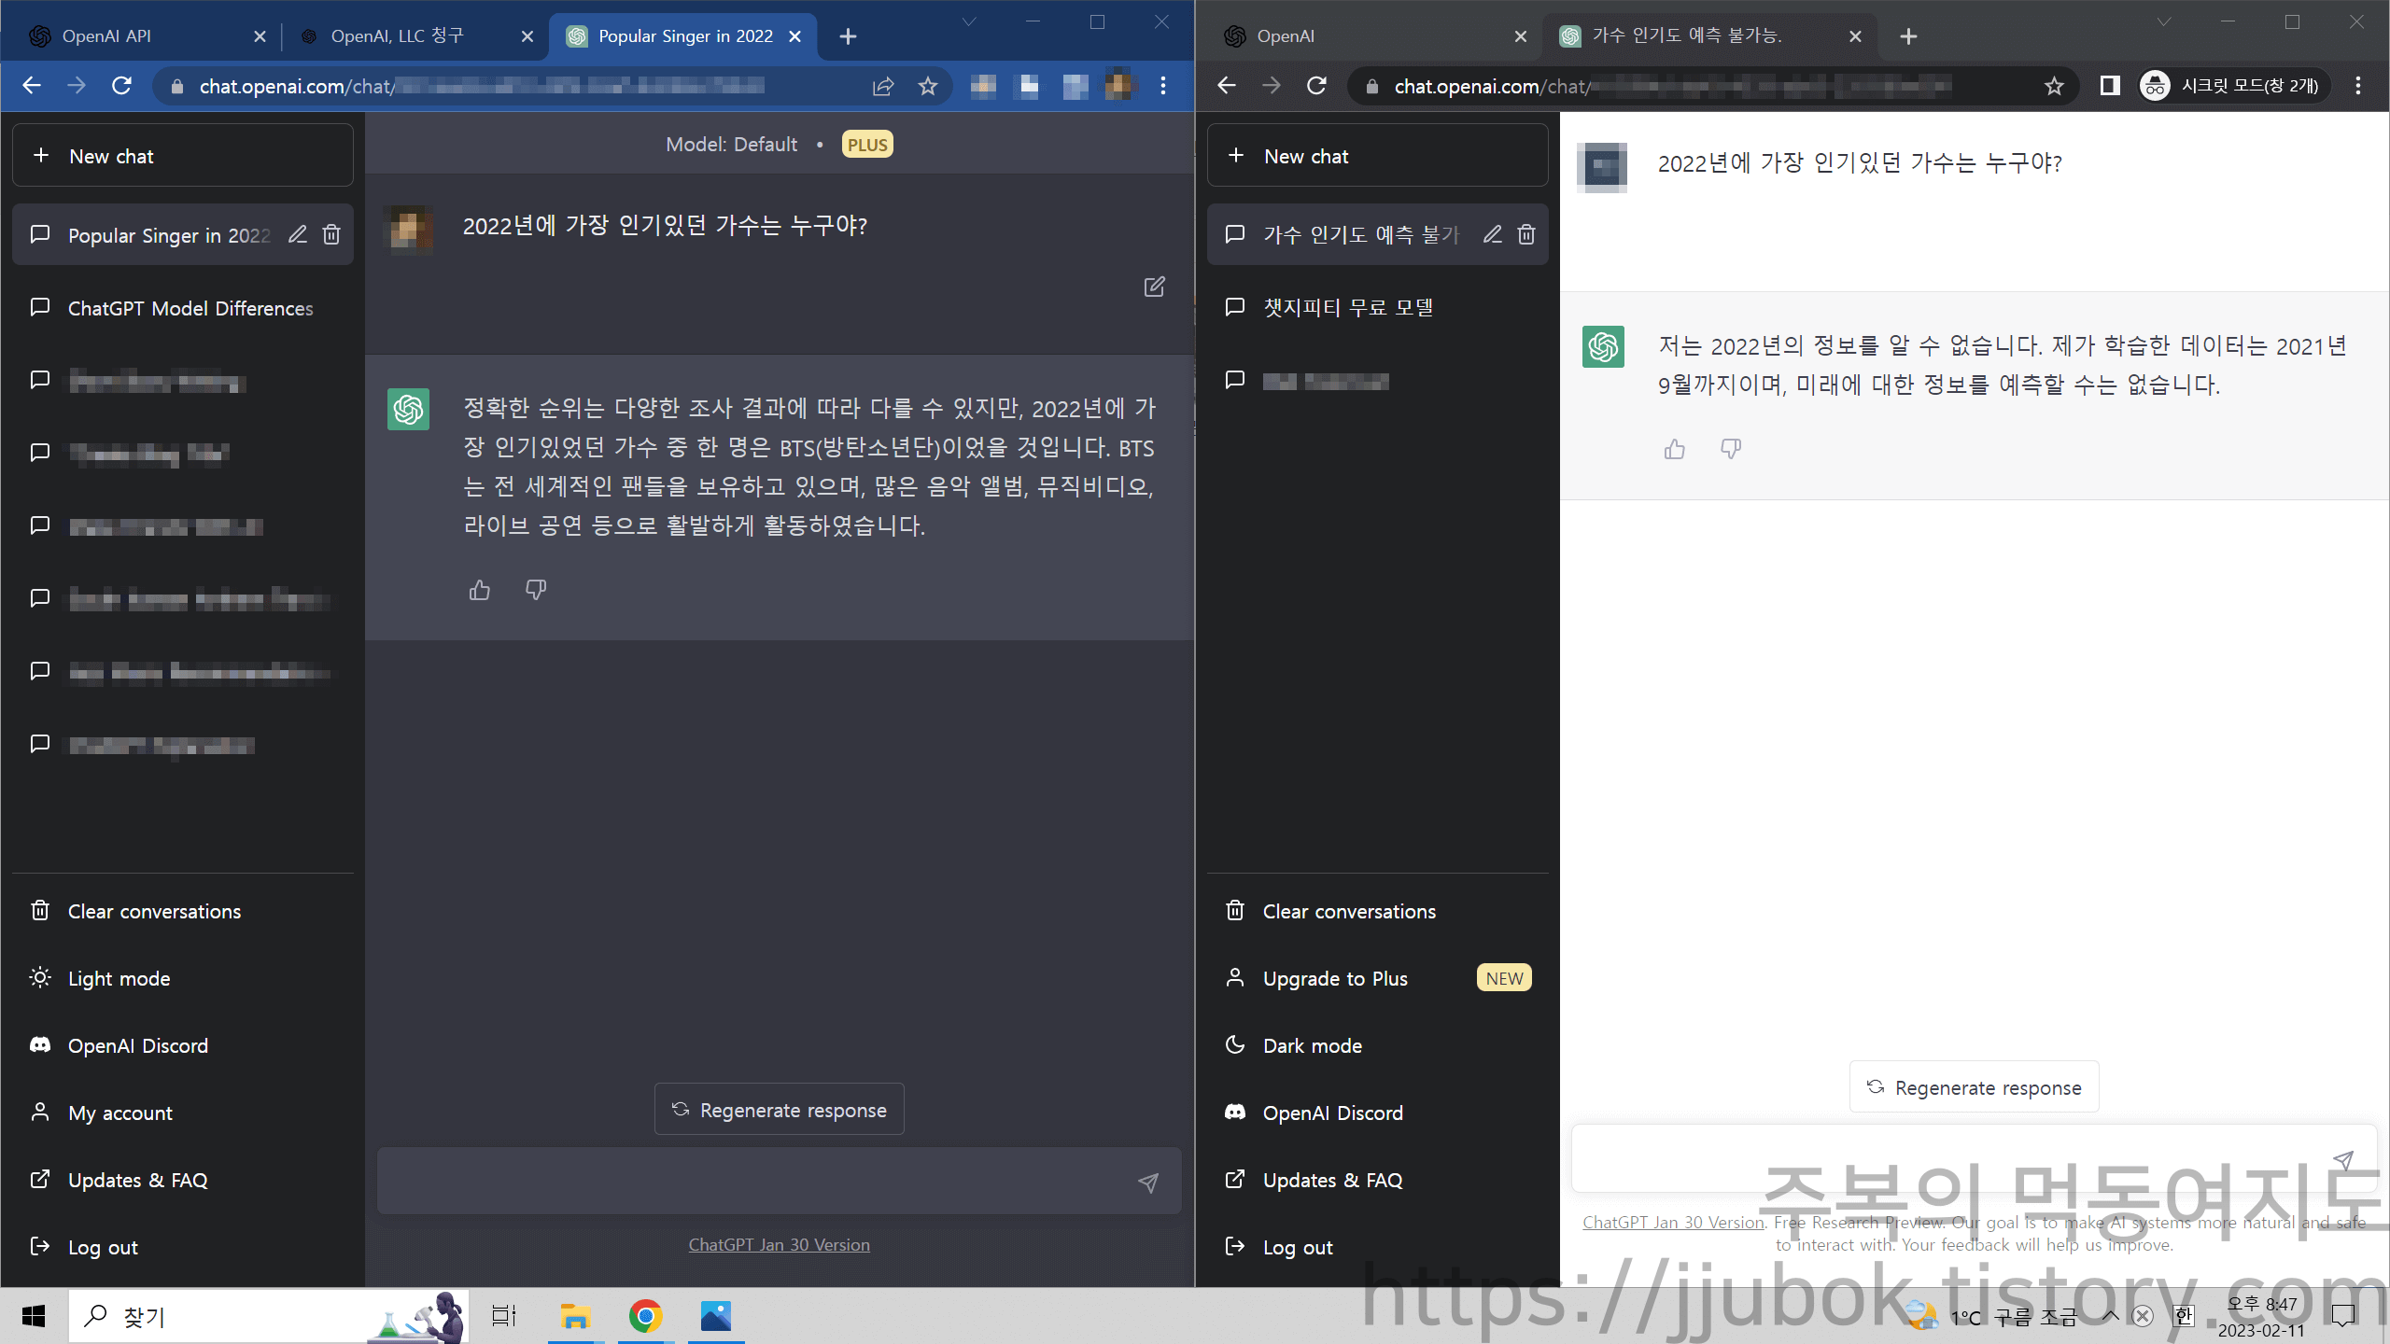
Task: Click the thumbs up icon on right chat
Action: click(x=1673, y=448)
